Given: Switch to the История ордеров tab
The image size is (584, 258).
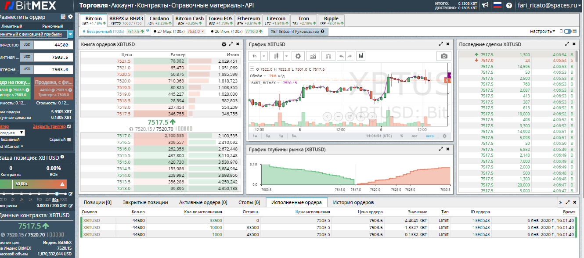Looking at the screenshot, I should [x=353, y=202].
